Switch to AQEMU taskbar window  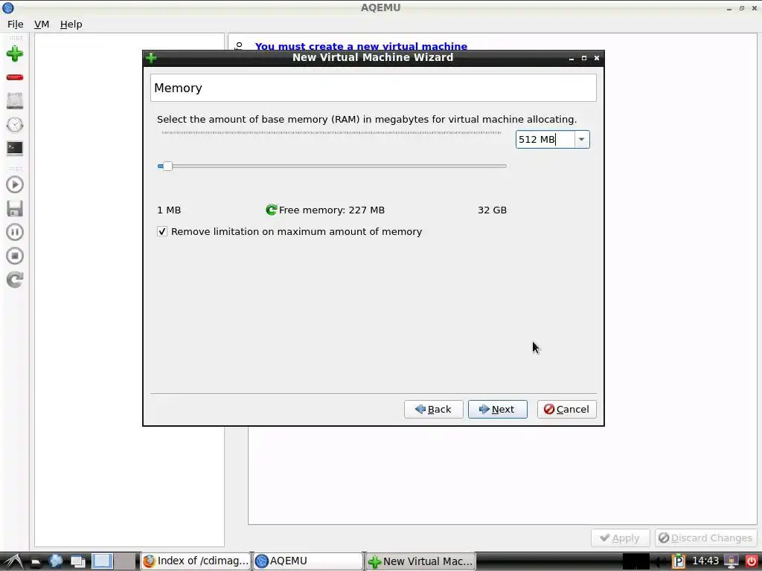point(307,561)
